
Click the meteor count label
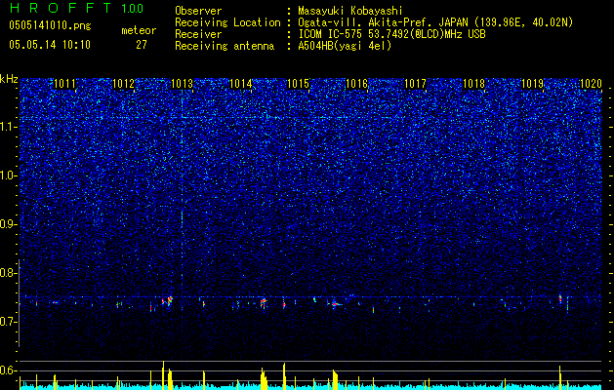pos(139,30)
